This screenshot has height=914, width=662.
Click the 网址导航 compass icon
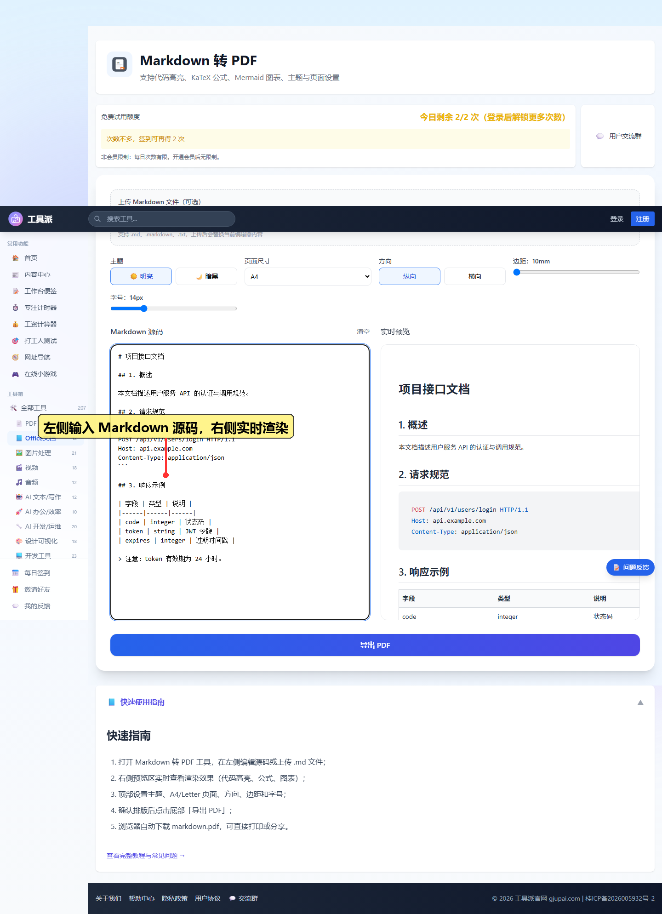click(x=16, y=357)
